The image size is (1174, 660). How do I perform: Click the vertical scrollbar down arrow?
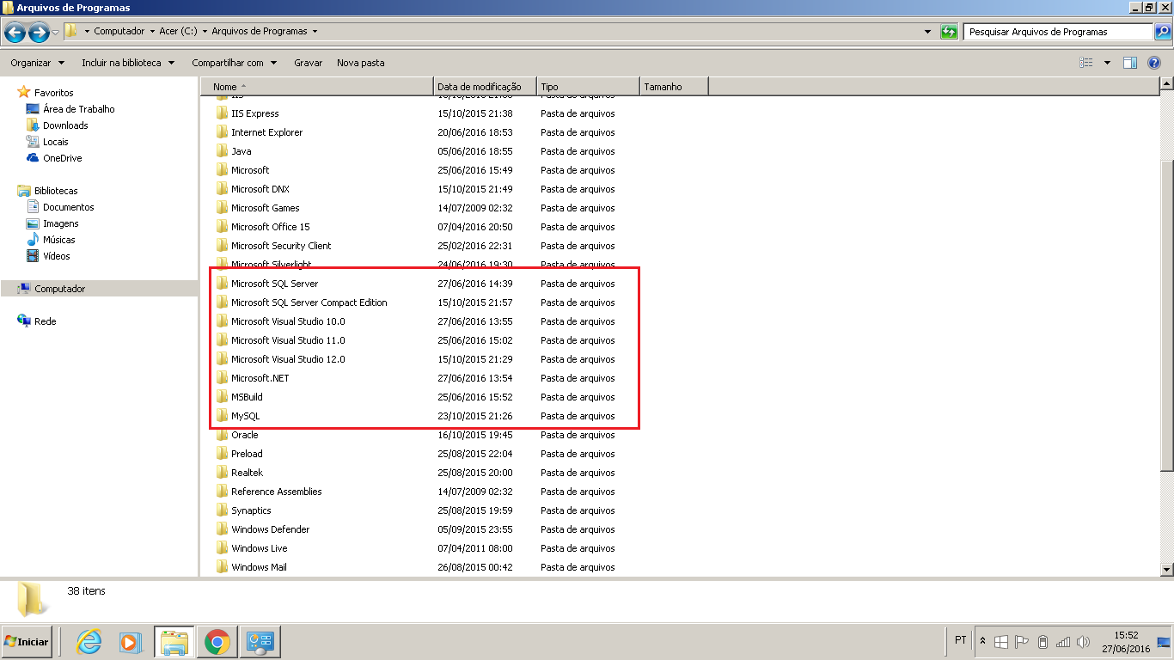pos(1166,569)
